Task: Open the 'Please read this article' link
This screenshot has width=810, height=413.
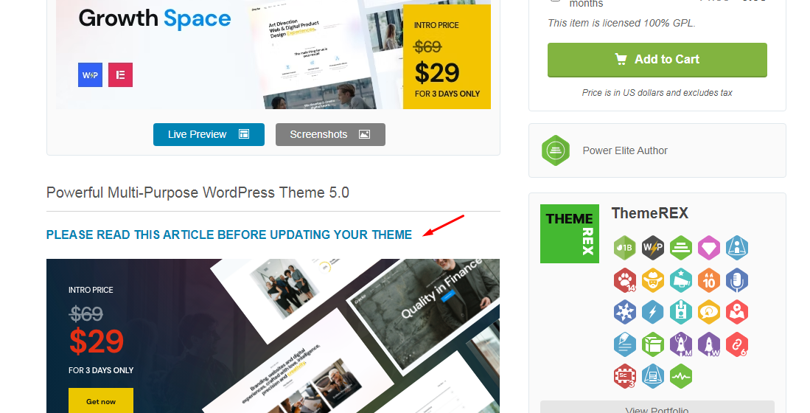Action: point(229,235)
